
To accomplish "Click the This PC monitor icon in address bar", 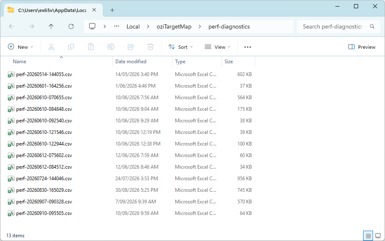I will point(92,26).
